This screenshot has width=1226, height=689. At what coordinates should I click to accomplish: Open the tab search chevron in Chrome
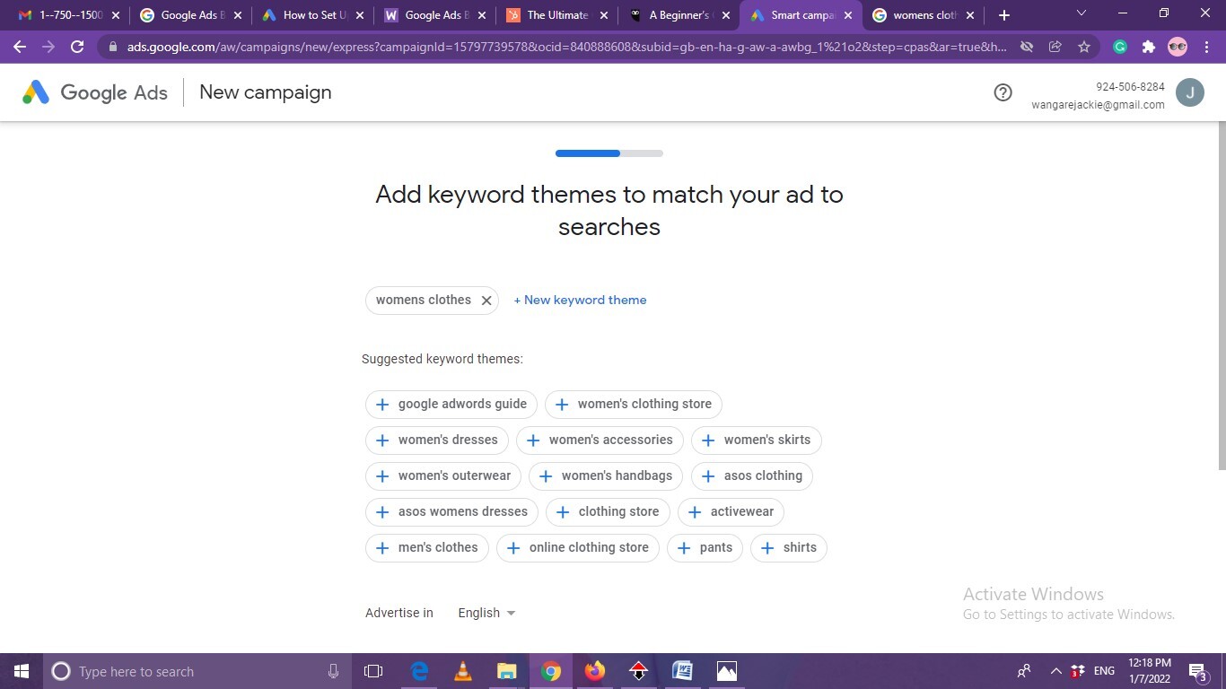point(1081,14)
